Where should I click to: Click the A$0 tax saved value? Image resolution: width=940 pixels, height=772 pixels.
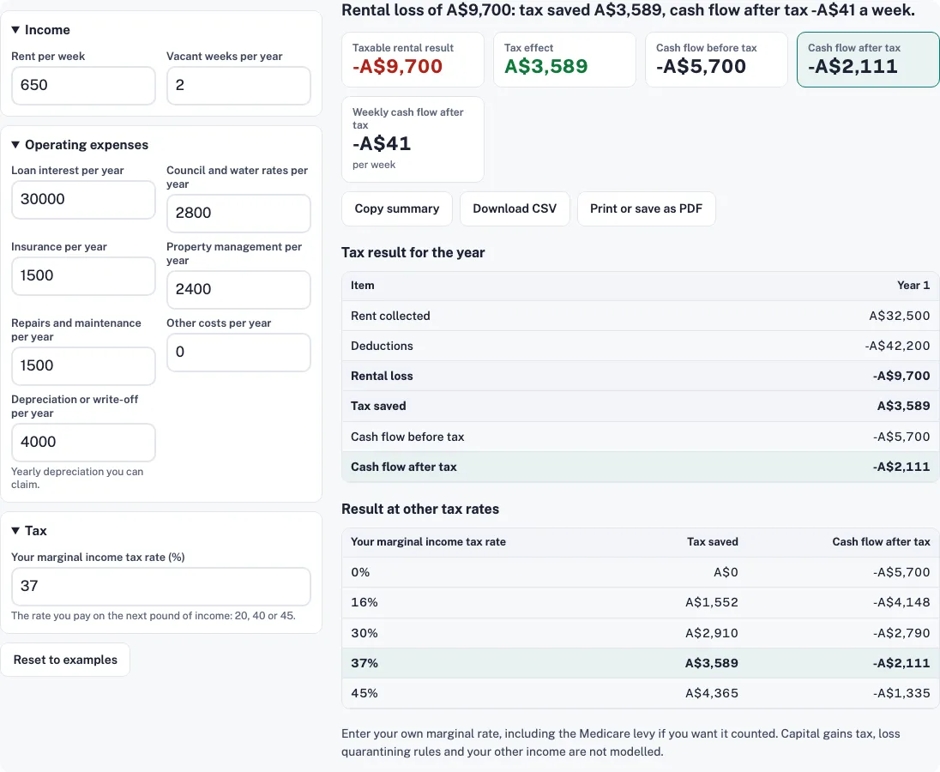pos(726,572)
